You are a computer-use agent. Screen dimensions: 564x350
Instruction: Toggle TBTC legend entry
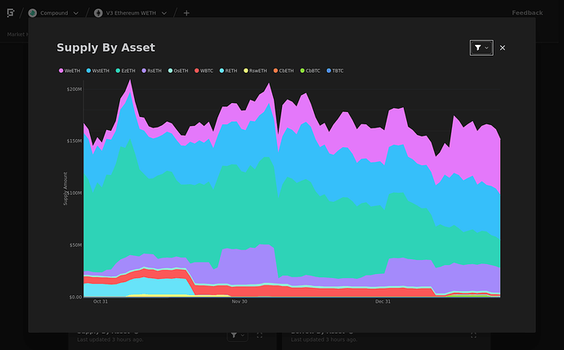coord(335,71)
